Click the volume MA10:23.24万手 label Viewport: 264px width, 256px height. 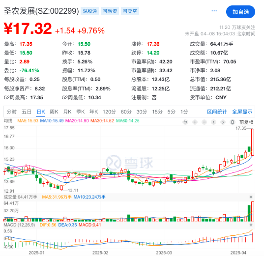point(89,197)
